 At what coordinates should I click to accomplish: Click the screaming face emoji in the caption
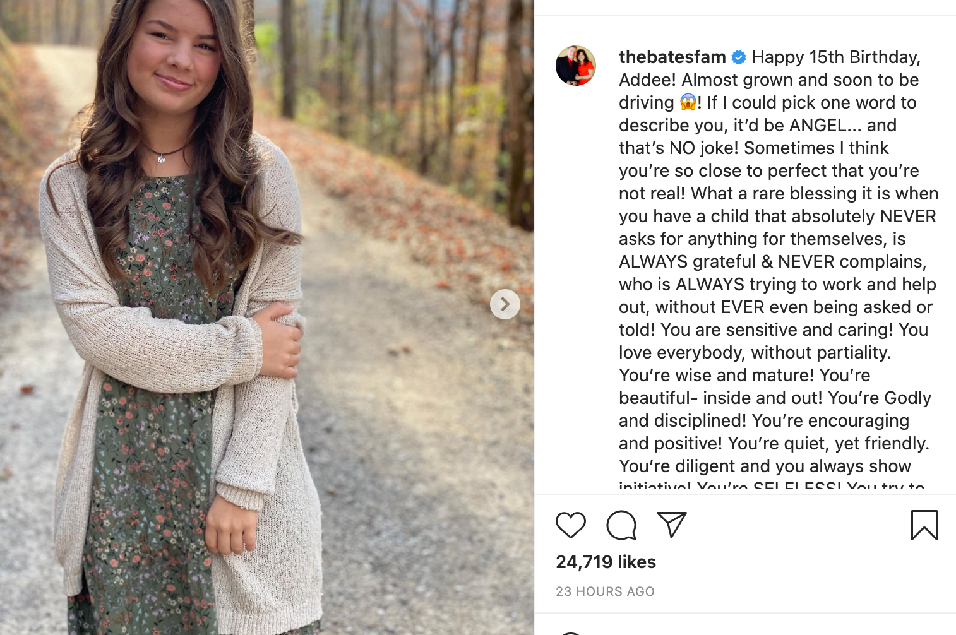click(x=688, y=102)
